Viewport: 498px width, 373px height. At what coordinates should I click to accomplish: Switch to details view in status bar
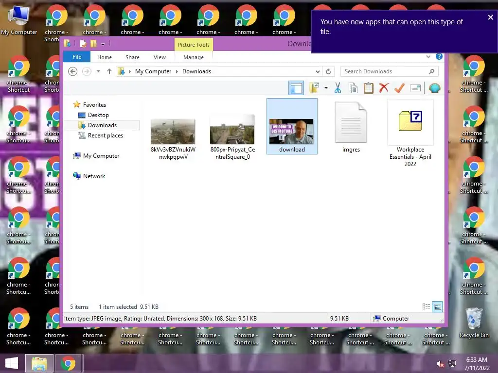(x=426, y=306)
